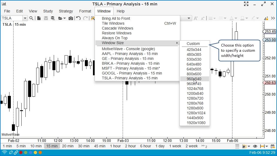The width and height of the screenshot is (277, 156).
Task: Click the orange color dot in status bar
Action: click(40, 152)
